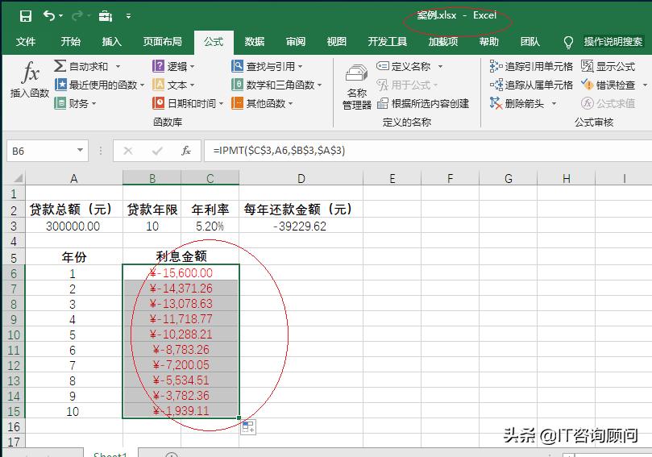Open 最近使用的函数 star icon menu
This screenshot has width=652, height=457.
(x=60, y=85)
